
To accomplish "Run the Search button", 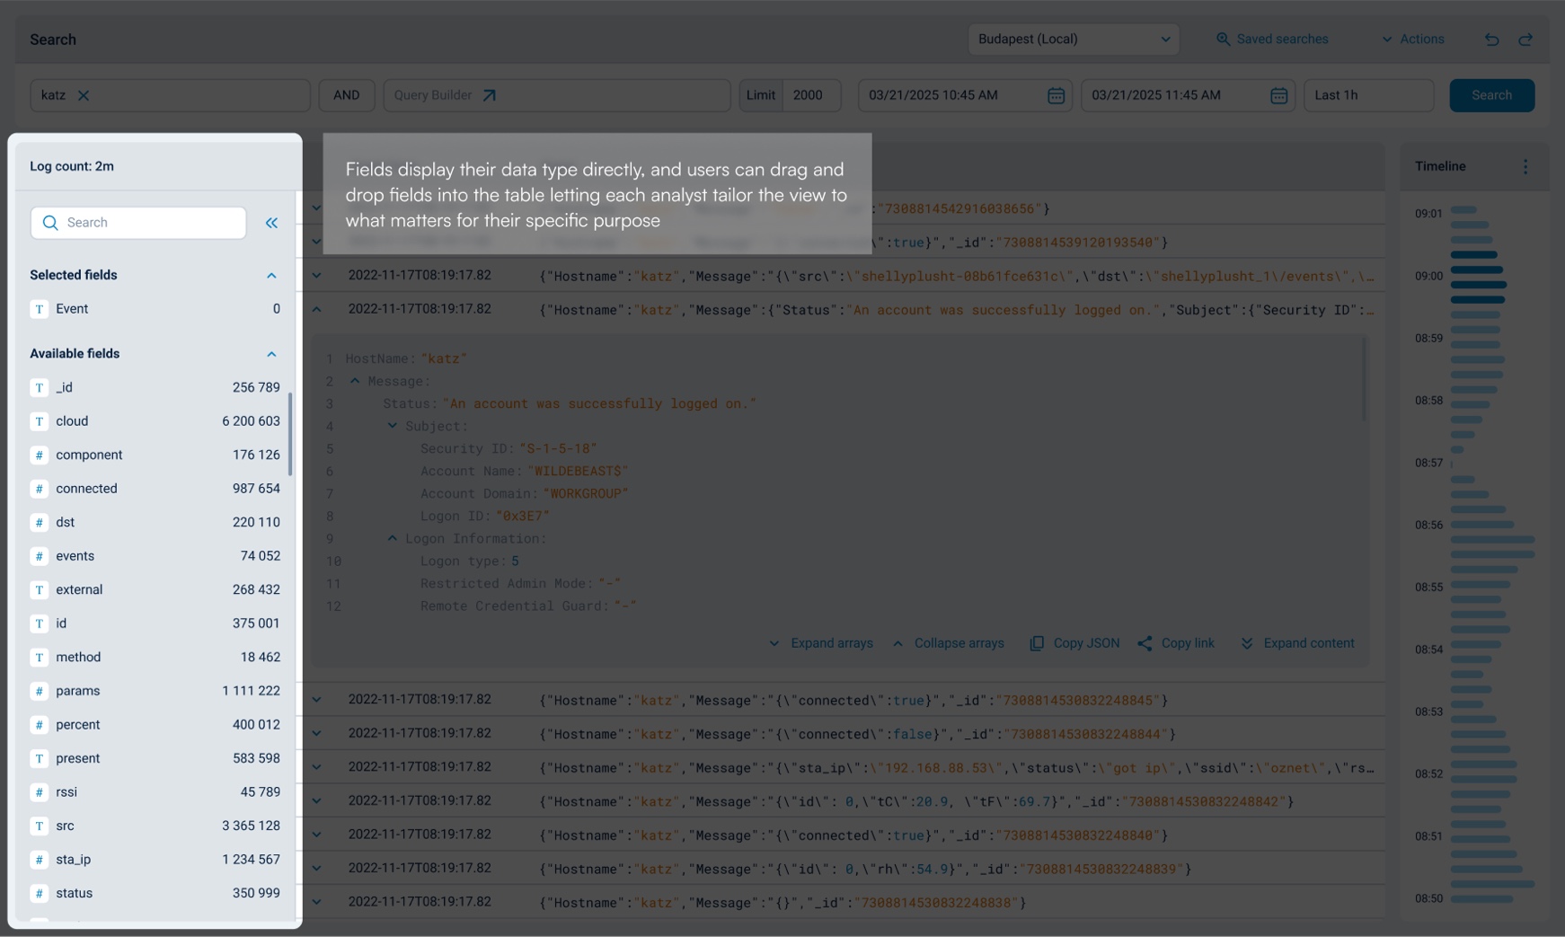I will click(x=1491, y=95).
